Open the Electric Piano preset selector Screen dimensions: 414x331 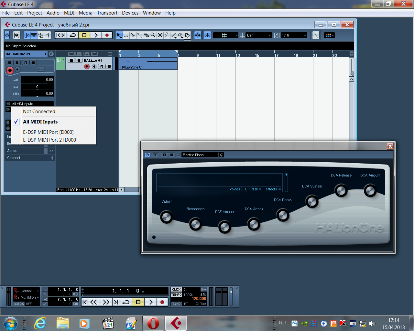(200, 155)
